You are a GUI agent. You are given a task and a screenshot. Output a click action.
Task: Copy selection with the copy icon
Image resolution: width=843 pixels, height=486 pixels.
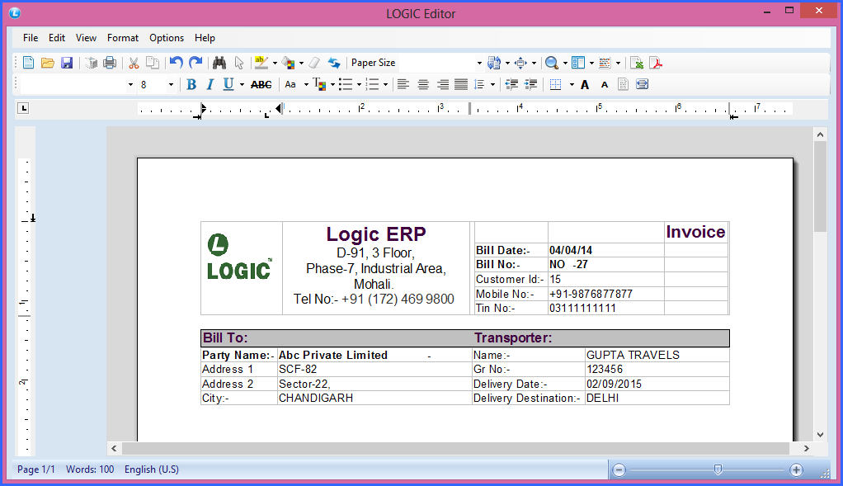153,63
